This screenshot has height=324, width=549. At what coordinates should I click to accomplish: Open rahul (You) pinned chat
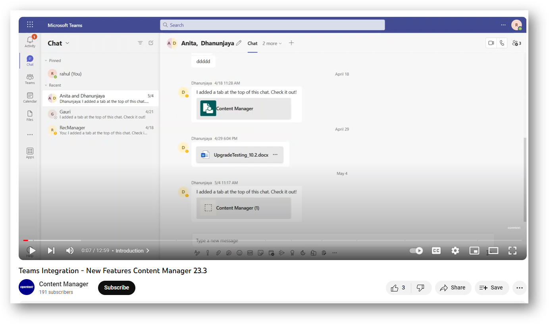point(100,74)
